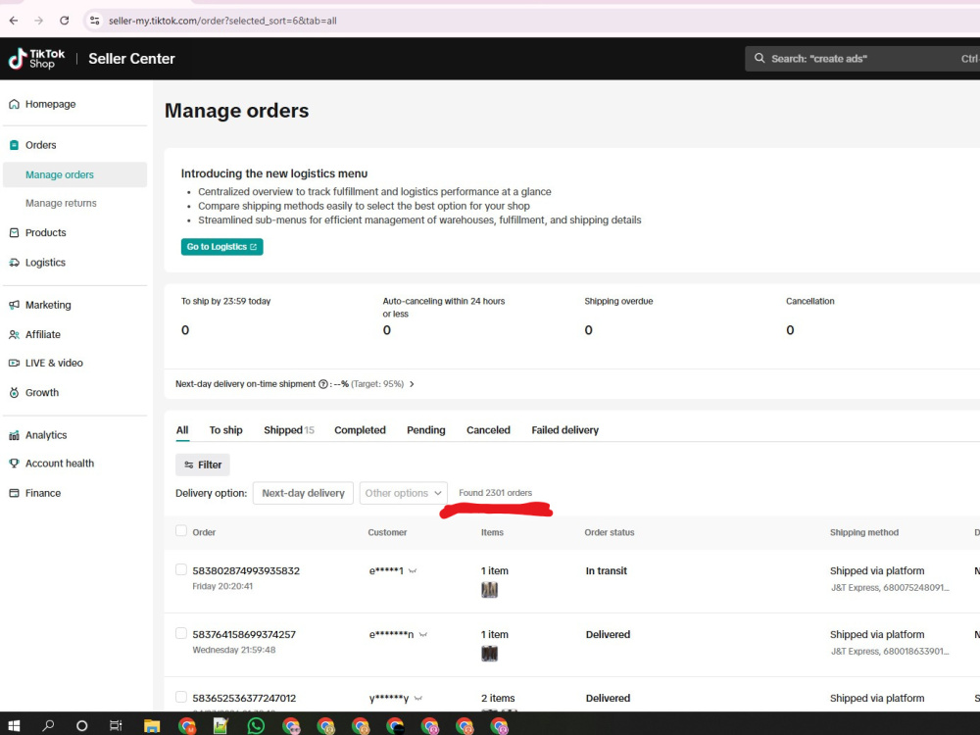Select the All orders tab
Image resolution: width=980 pixels, height=735 pixels.
(182, 430)
